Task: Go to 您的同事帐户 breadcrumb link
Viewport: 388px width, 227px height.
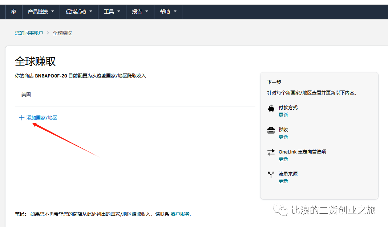Action: 29,33
